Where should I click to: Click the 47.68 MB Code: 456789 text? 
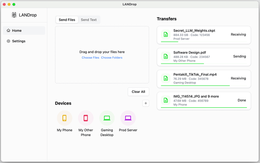click(191, 101)
